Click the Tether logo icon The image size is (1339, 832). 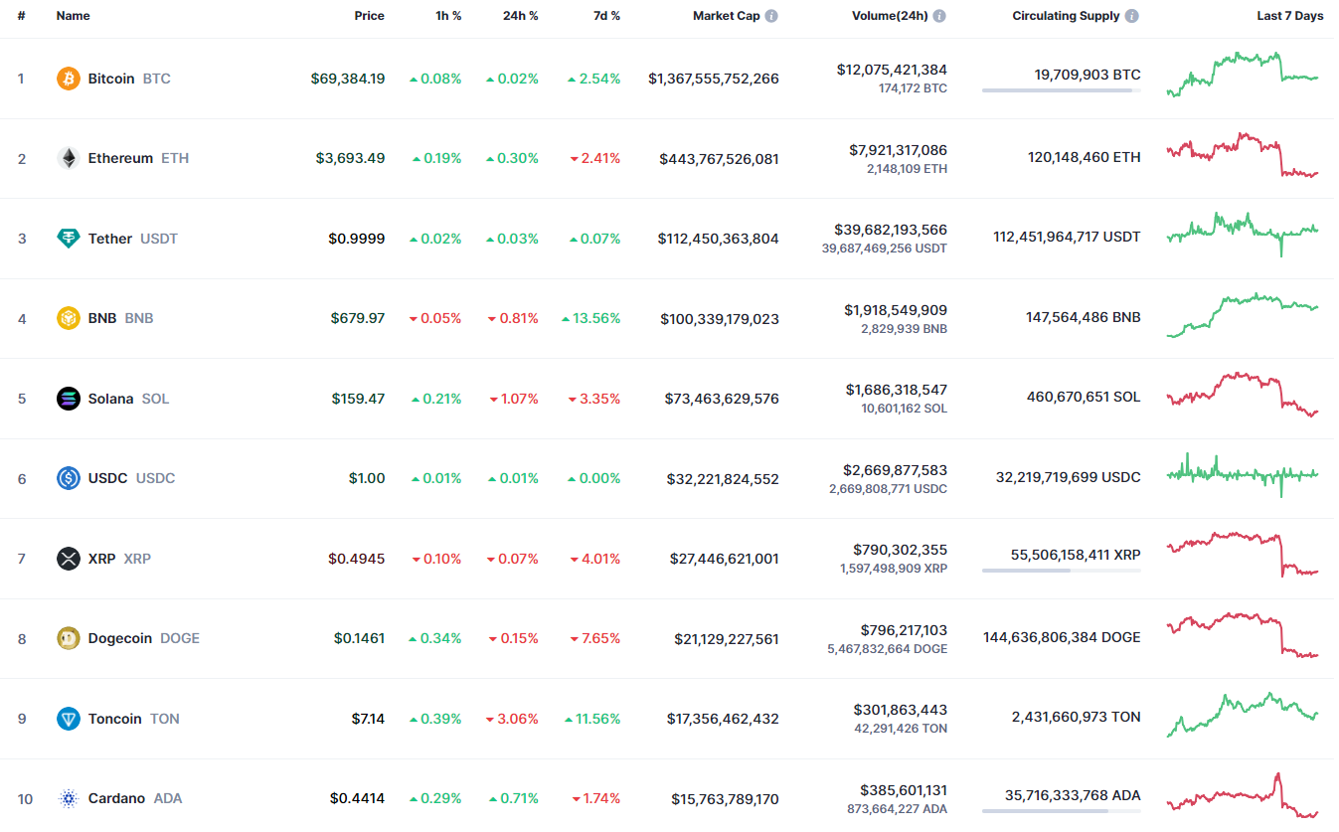point(69,239)
